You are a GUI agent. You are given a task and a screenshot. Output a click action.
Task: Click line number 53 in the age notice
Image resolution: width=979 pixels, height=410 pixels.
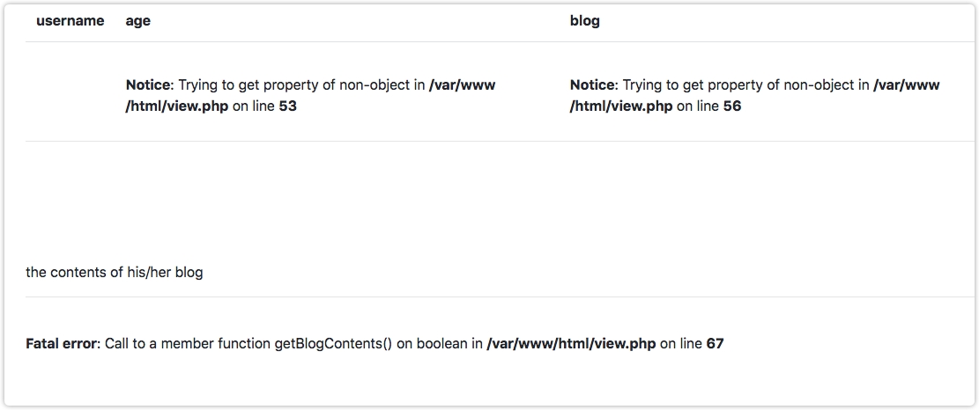[x=287, y=106]
